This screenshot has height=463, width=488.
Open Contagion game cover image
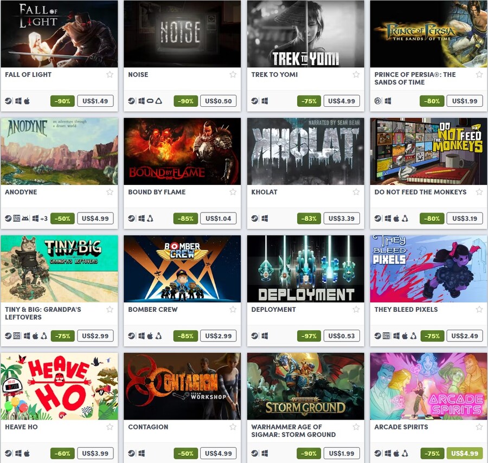(182, 386)
